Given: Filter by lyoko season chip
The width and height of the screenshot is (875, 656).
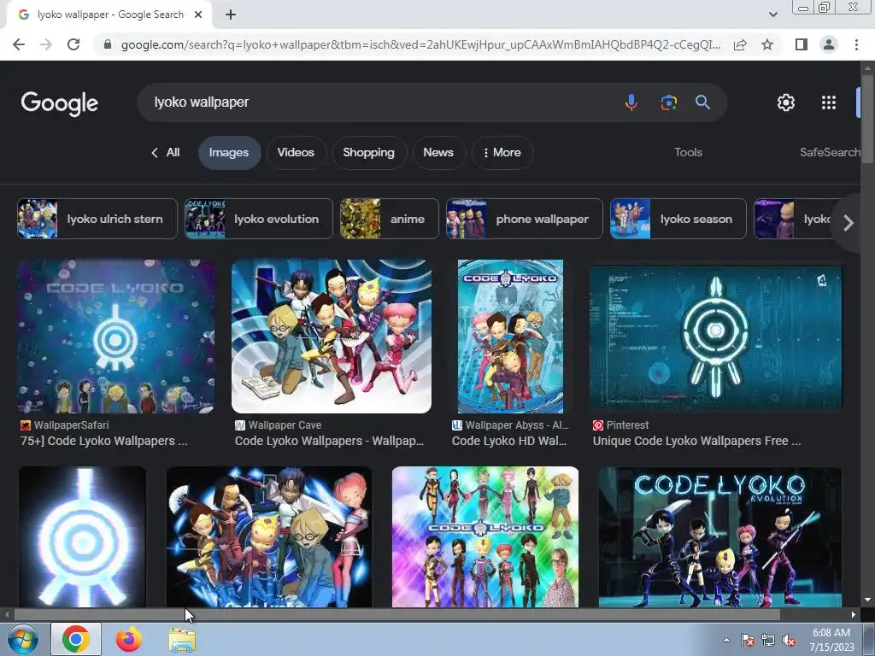Looking at the screenshot, I should [x=678, y=220].
